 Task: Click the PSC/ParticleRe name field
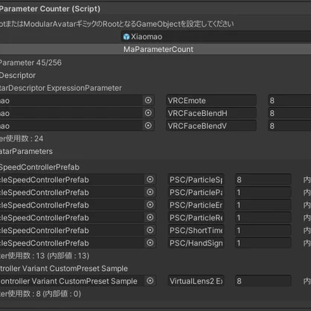point(196,217)
